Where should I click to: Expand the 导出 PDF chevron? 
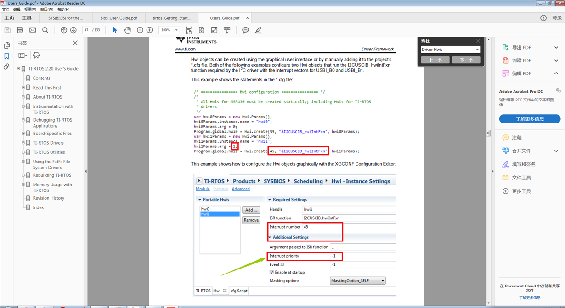pos(556,47)
